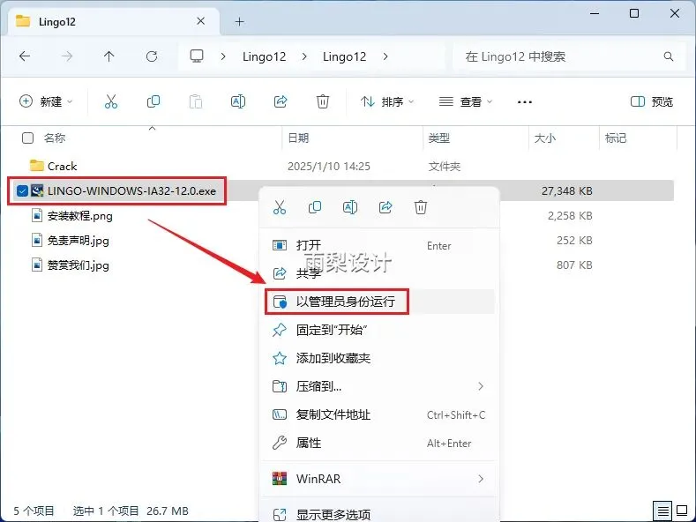The image size is (696, 522).
Task: Choose 以管理员身份运行
Action: pyautogui.click(x=379, y=302)
